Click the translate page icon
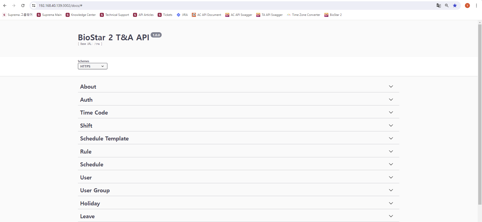The width and height of the screenshot is (482, 222). [439, 6]
